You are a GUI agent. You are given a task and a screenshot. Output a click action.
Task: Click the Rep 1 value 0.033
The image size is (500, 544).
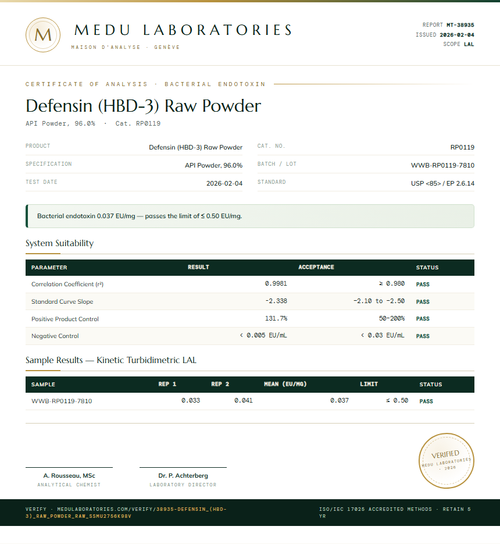pos(191,400)
